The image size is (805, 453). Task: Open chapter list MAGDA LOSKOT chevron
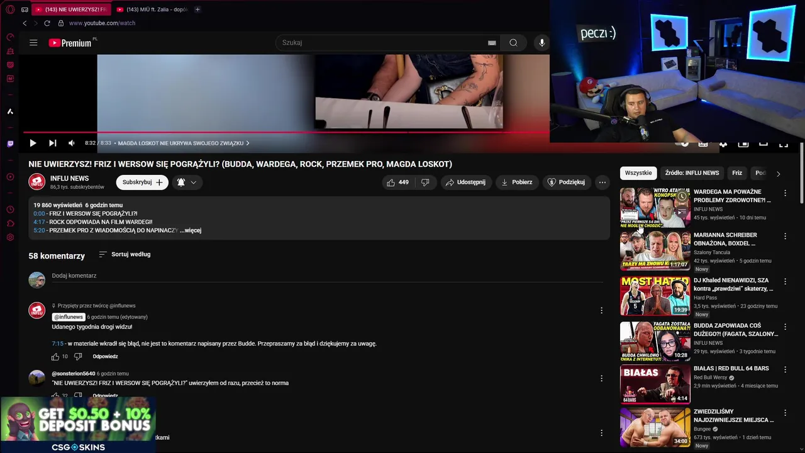pyautogui.click(x=247, y=143)
